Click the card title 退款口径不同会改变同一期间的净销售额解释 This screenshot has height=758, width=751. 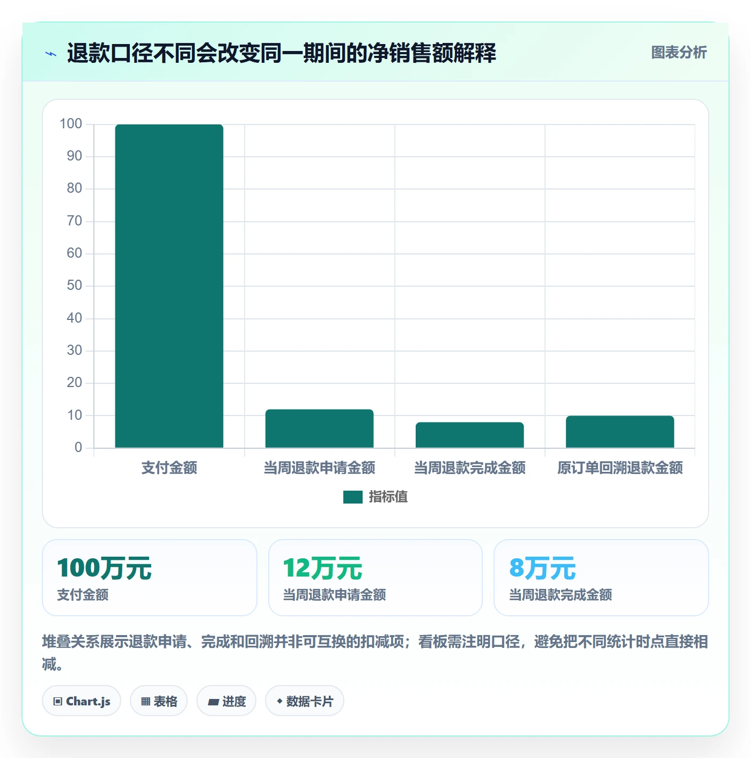click(282, 53)
